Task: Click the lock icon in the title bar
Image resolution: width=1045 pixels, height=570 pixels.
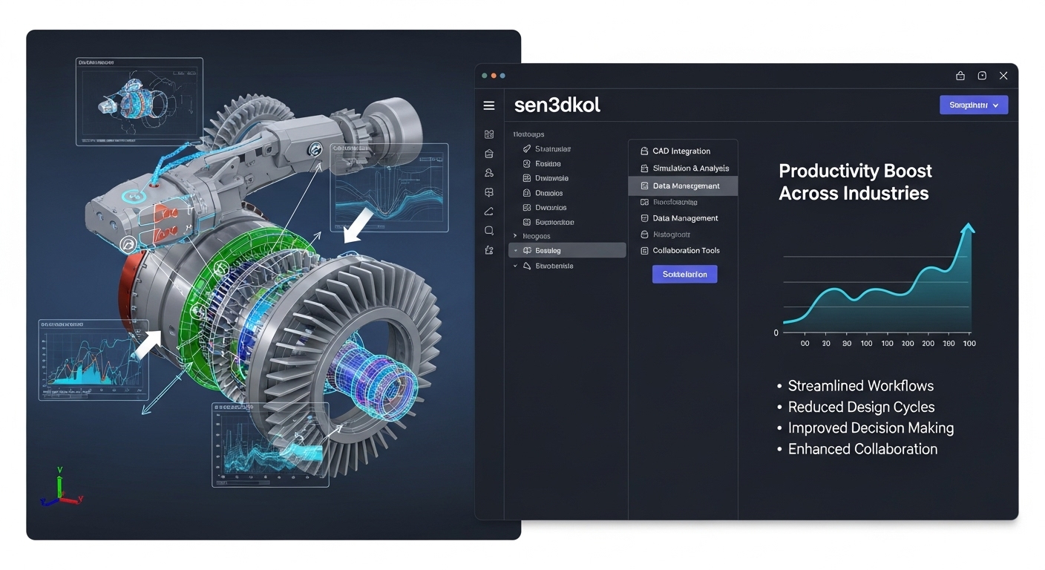Action: tap(960, 75)
